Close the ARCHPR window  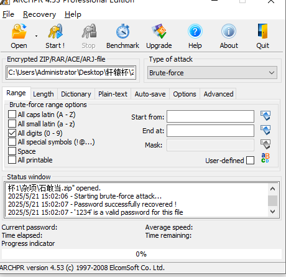coord(271,2)
